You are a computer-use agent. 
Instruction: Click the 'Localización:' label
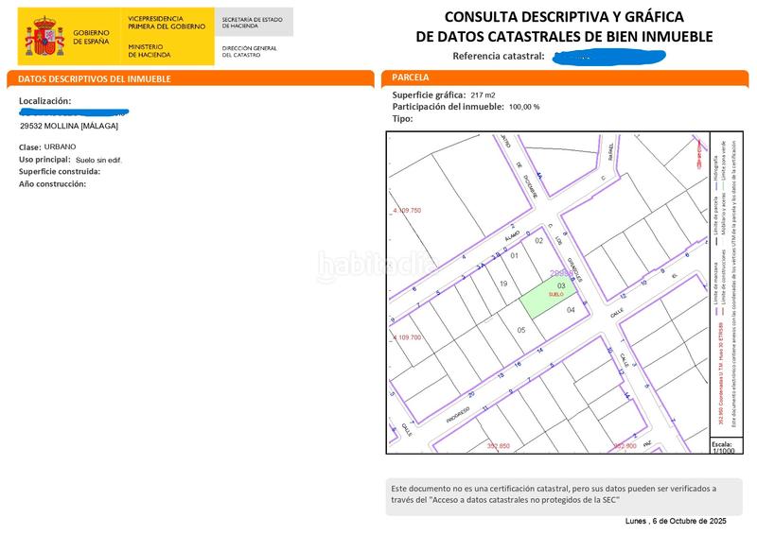(x=44, y=101)
